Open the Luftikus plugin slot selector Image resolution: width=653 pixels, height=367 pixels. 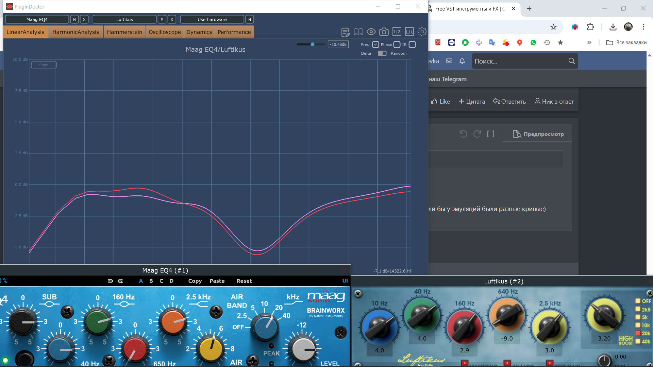click(124, 19)
